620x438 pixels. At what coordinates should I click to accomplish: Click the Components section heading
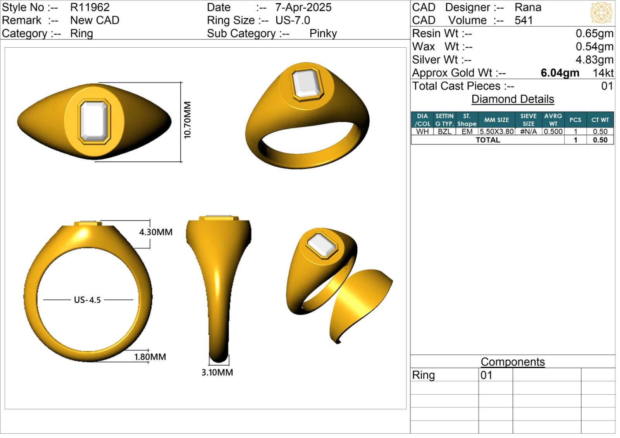pos(512,362)
